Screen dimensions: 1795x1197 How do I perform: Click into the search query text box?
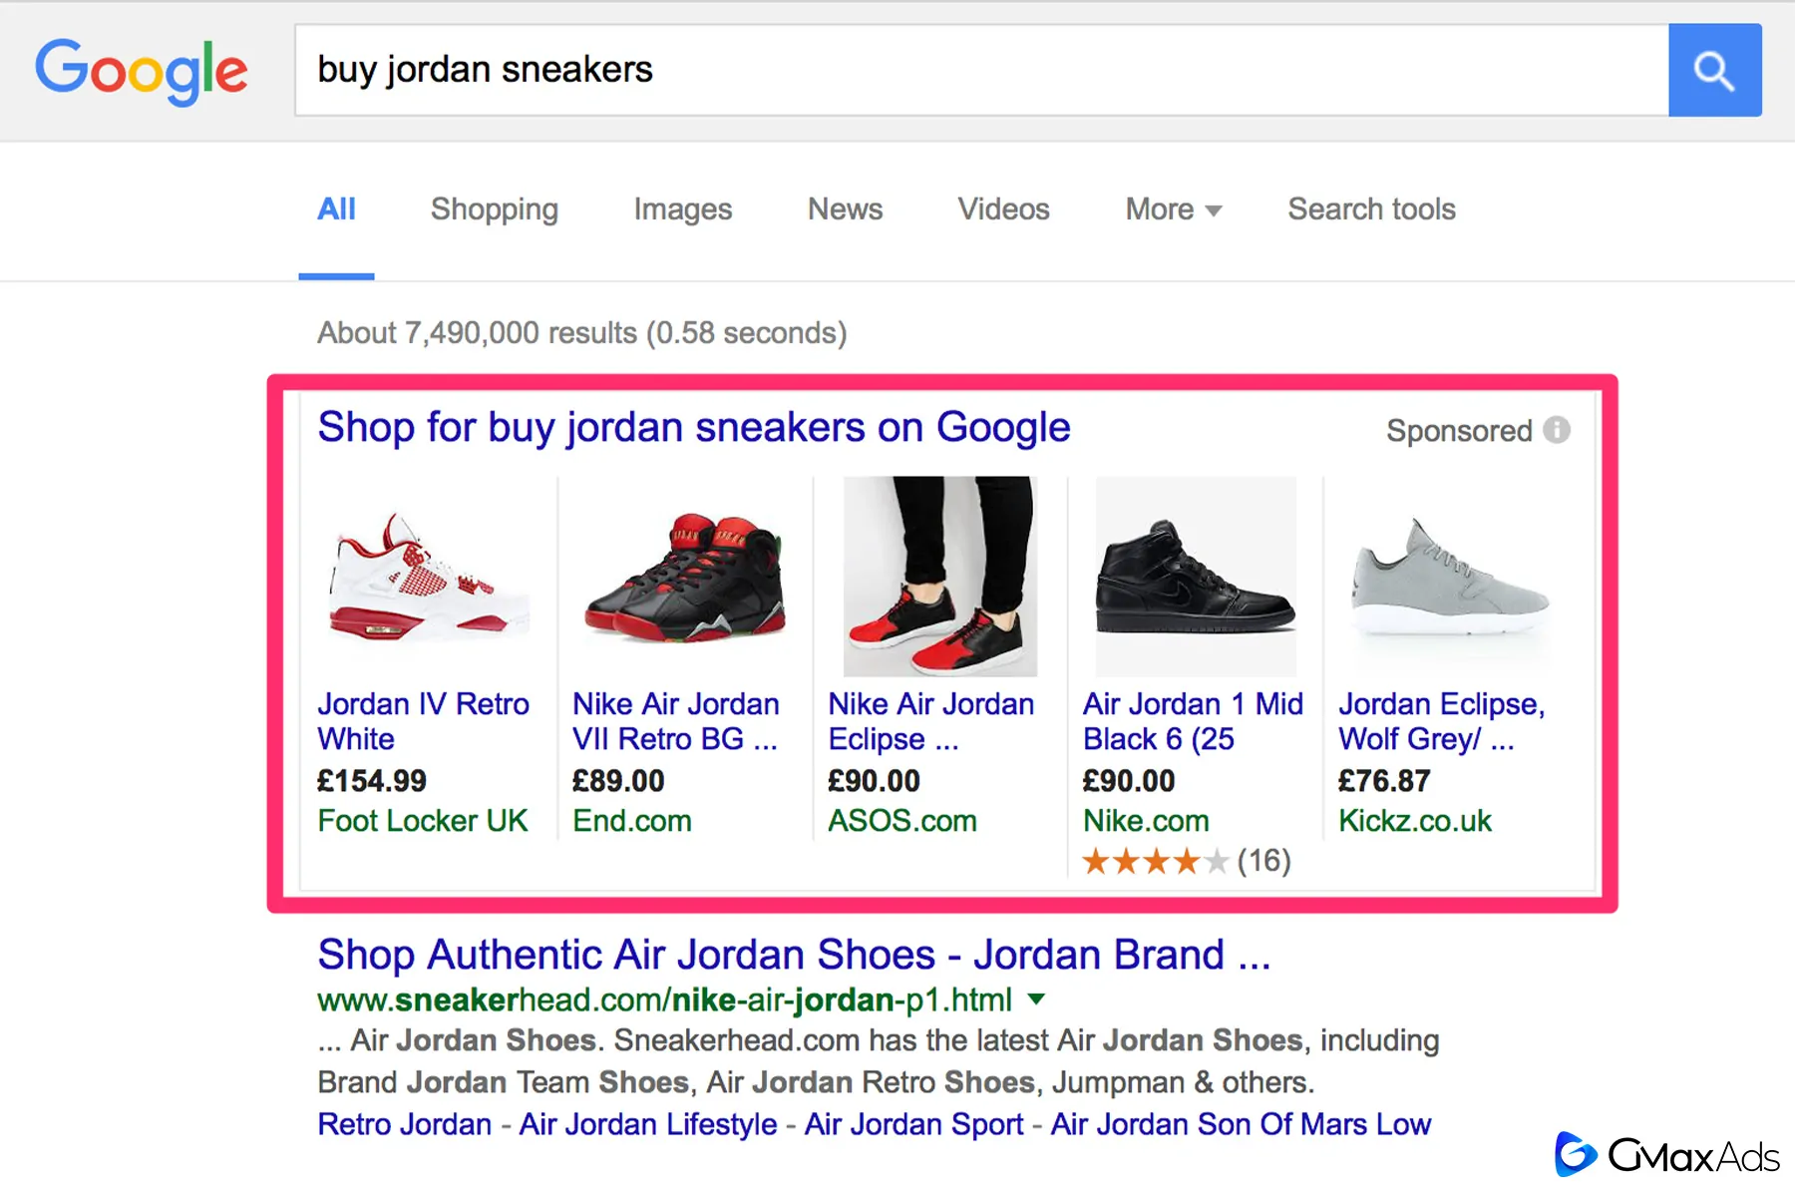point(977,70)
